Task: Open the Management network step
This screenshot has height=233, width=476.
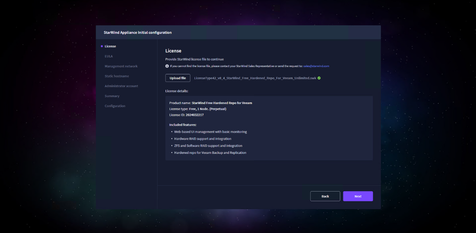Action: click(x=121, y=66)
